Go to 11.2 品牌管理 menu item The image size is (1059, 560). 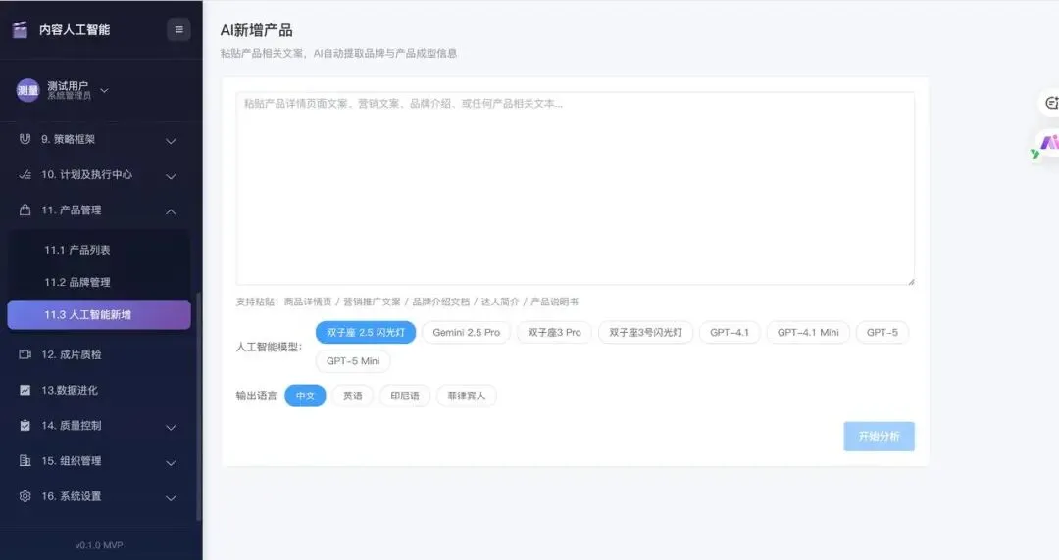click(77, 282)
